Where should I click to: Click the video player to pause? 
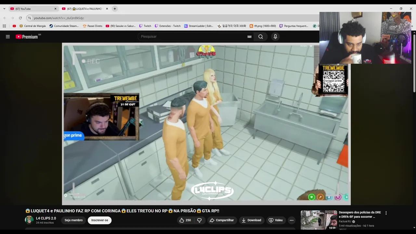[x=206, y=124]
